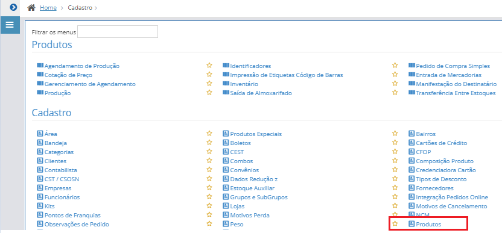Open the Peso link
This screenshot has width=502, height=233.
coord(237,225)
